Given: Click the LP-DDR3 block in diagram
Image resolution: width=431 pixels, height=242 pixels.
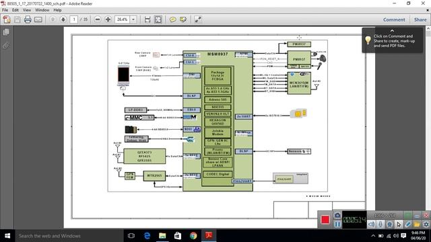Looking at the screenshot, I should coord(136,110).
